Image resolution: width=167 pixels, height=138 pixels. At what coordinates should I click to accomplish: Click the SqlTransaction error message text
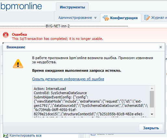coord(58,39)
